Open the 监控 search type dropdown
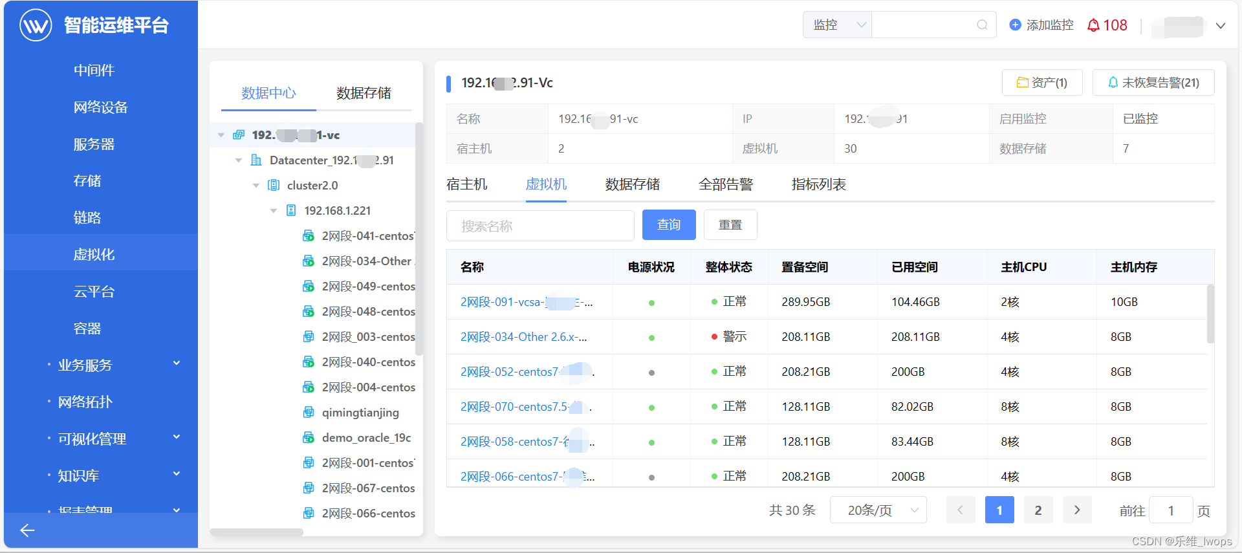The image size is (1242, 553). (x=837, y=25)
